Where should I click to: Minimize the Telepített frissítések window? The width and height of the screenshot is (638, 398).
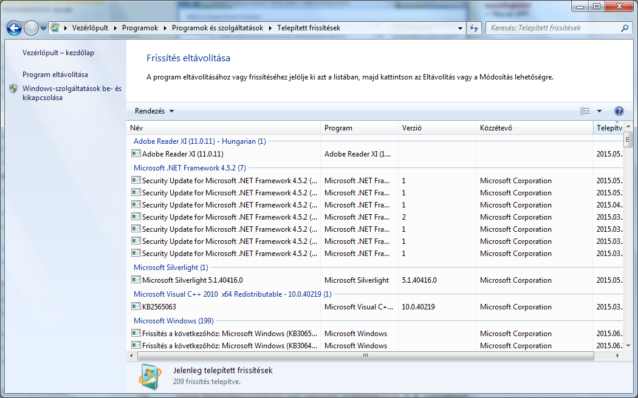coord(580,6)
